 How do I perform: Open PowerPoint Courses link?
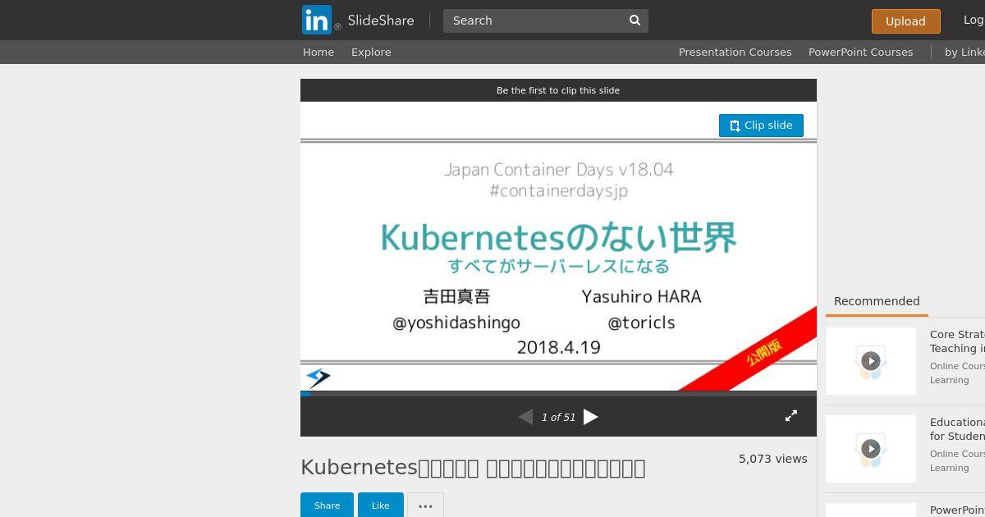860,52
